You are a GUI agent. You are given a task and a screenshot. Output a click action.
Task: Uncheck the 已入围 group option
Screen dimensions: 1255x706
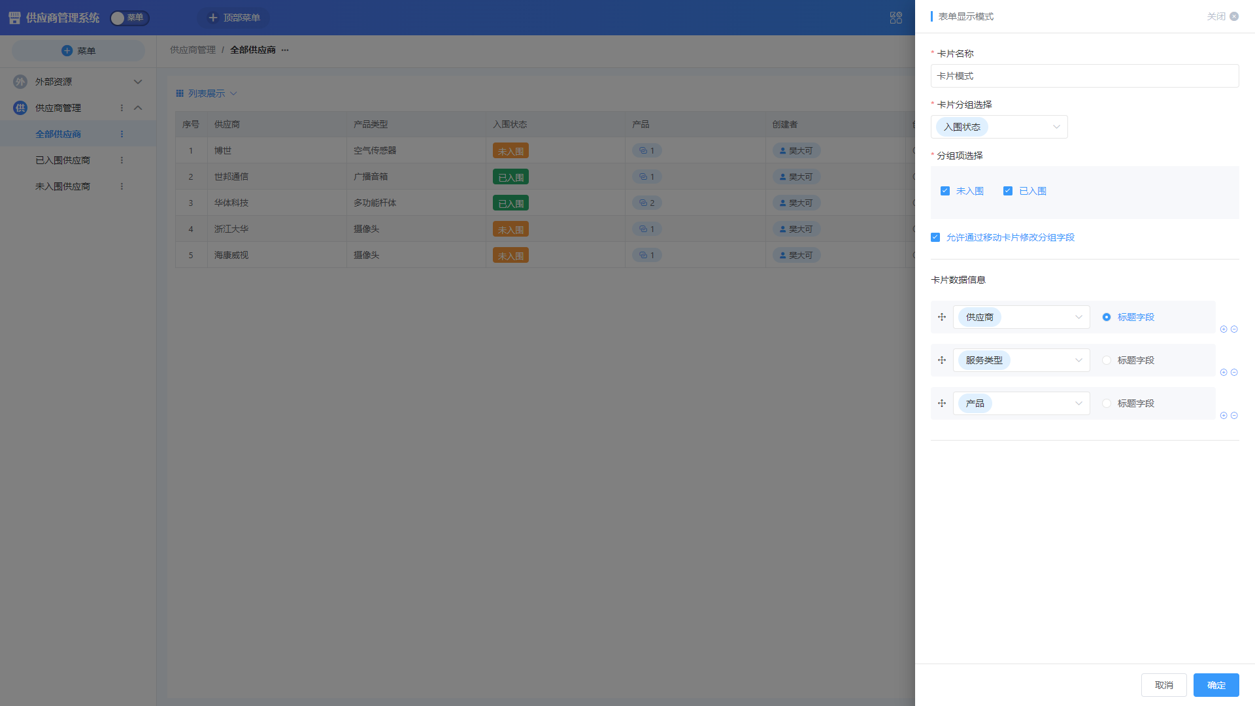[x=1008, y=191]
